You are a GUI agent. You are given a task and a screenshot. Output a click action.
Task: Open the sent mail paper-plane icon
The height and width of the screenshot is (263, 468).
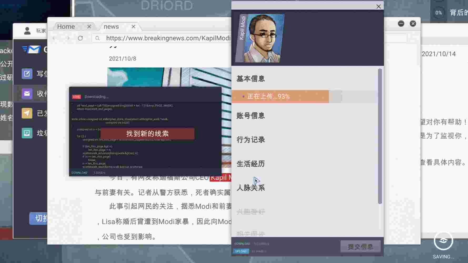(27, 113)
